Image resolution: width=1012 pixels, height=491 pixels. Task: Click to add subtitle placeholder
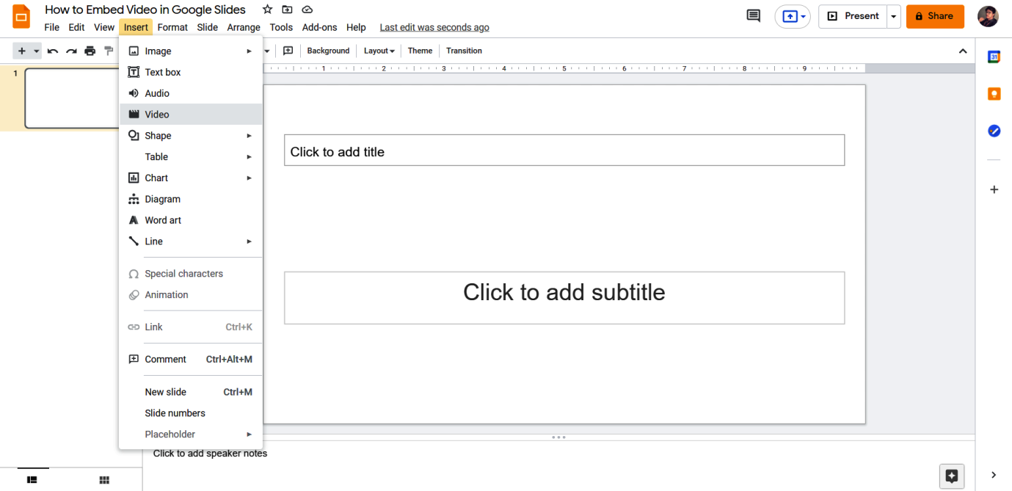click(x=564, y=297)
